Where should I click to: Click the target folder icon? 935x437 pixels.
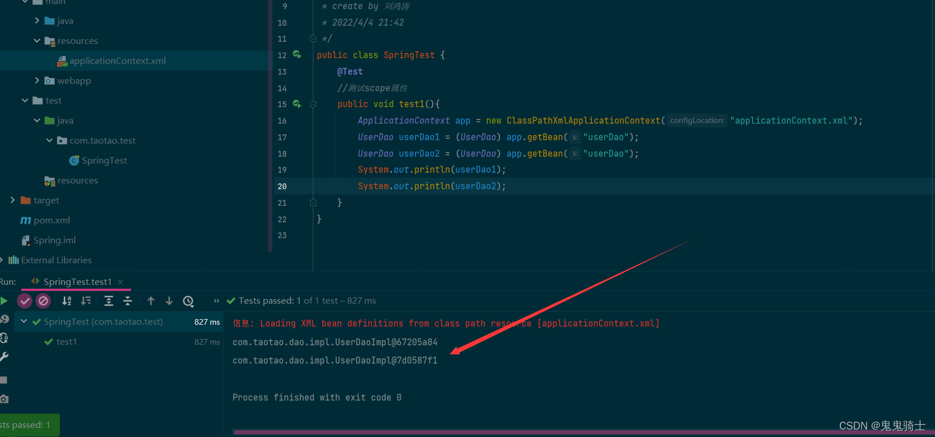pos(26,201)
